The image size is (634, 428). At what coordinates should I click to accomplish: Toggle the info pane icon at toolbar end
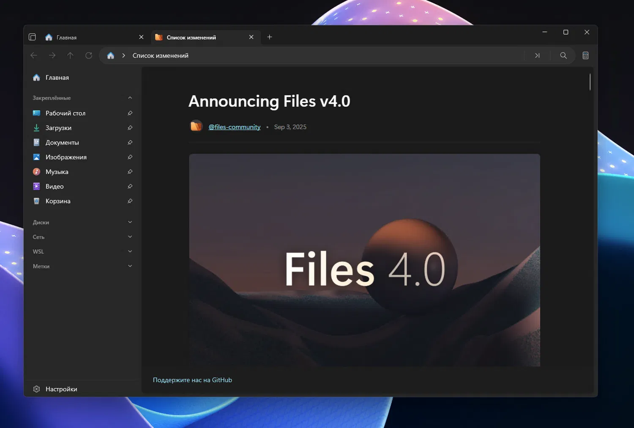click(585, 55)
